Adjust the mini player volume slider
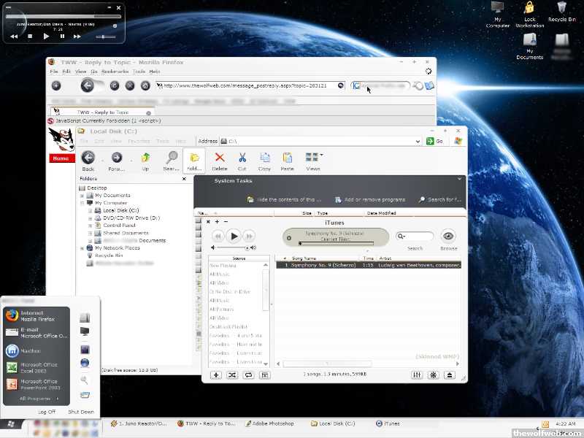This screenshot has height=438, width=584. 105,36
